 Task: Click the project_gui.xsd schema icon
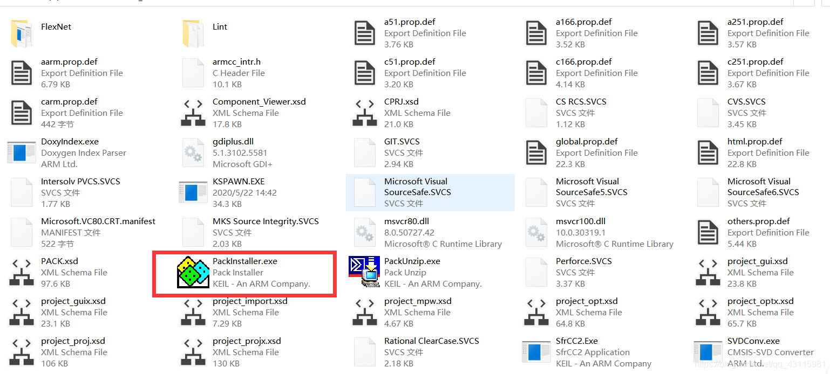tap(708, 273)
